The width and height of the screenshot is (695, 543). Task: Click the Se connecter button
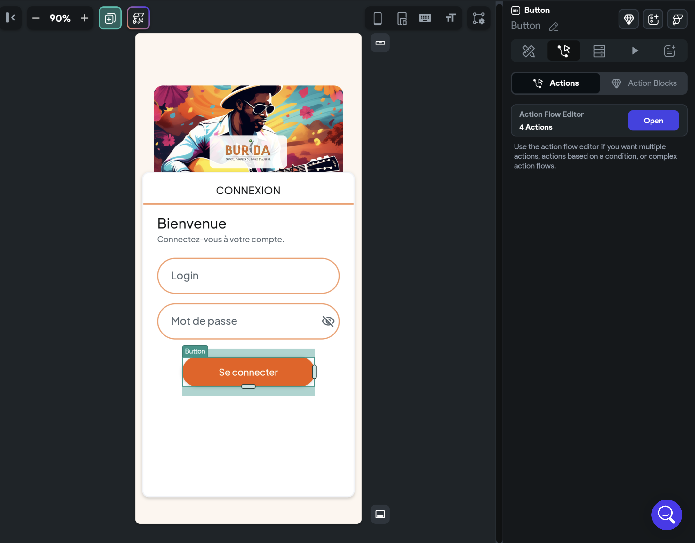[x=248, y=372]
